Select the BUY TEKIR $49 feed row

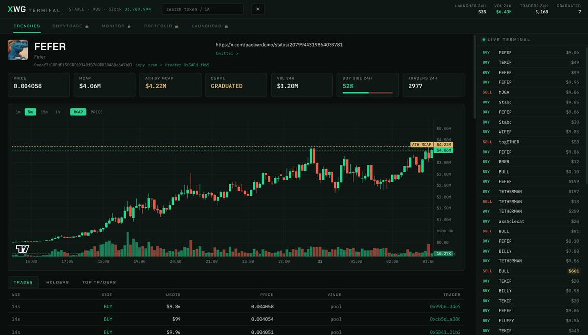(530, 62)
